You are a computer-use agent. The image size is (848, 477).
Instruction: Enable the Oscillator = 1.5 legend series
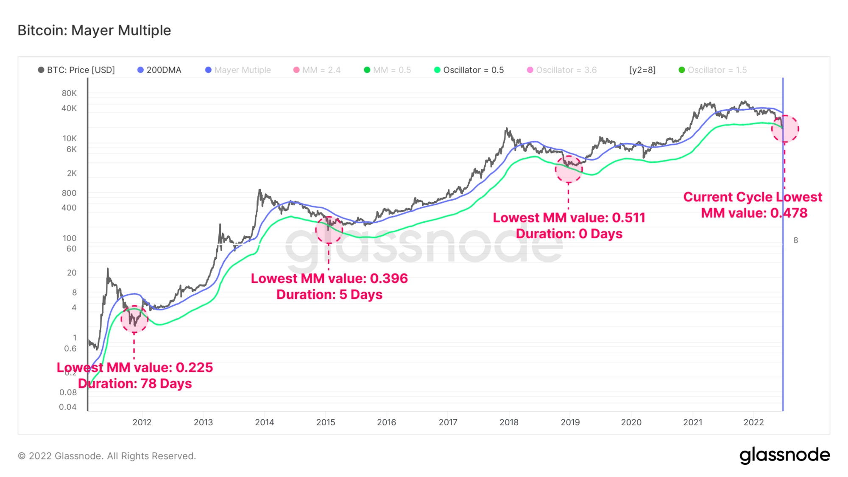click(x=713, y=70)
